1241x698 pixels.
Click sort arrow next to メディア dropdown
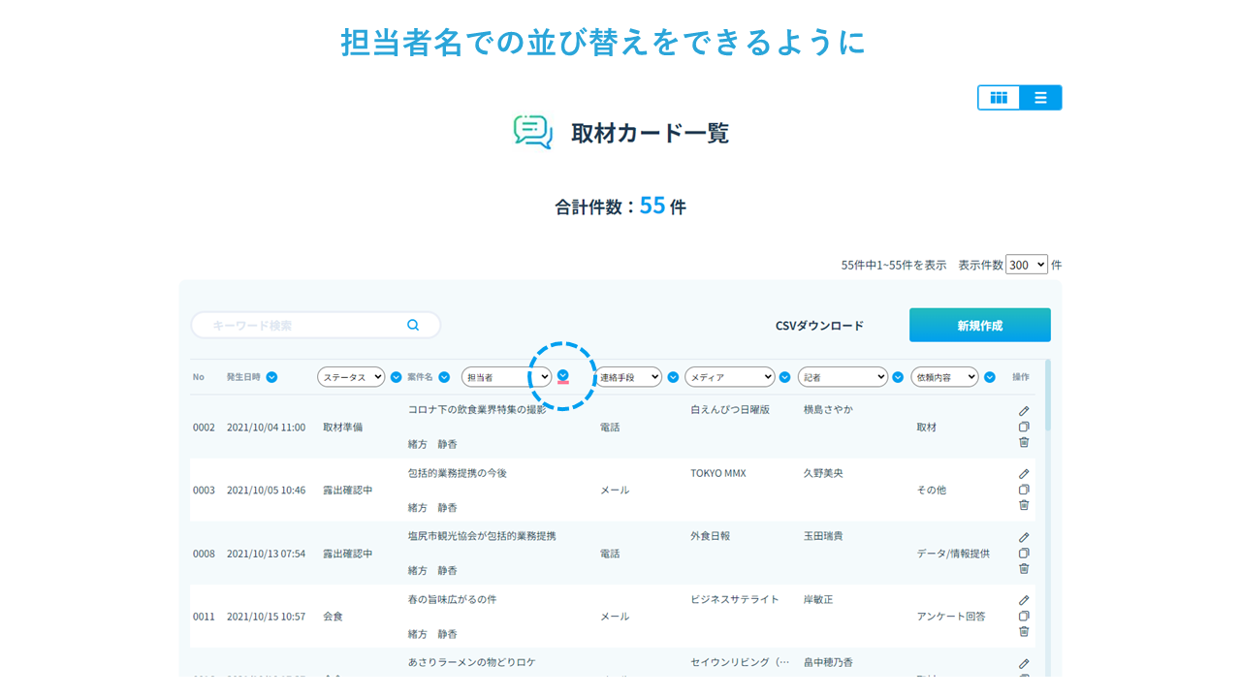pyautogui.click(x=784, y=377)
